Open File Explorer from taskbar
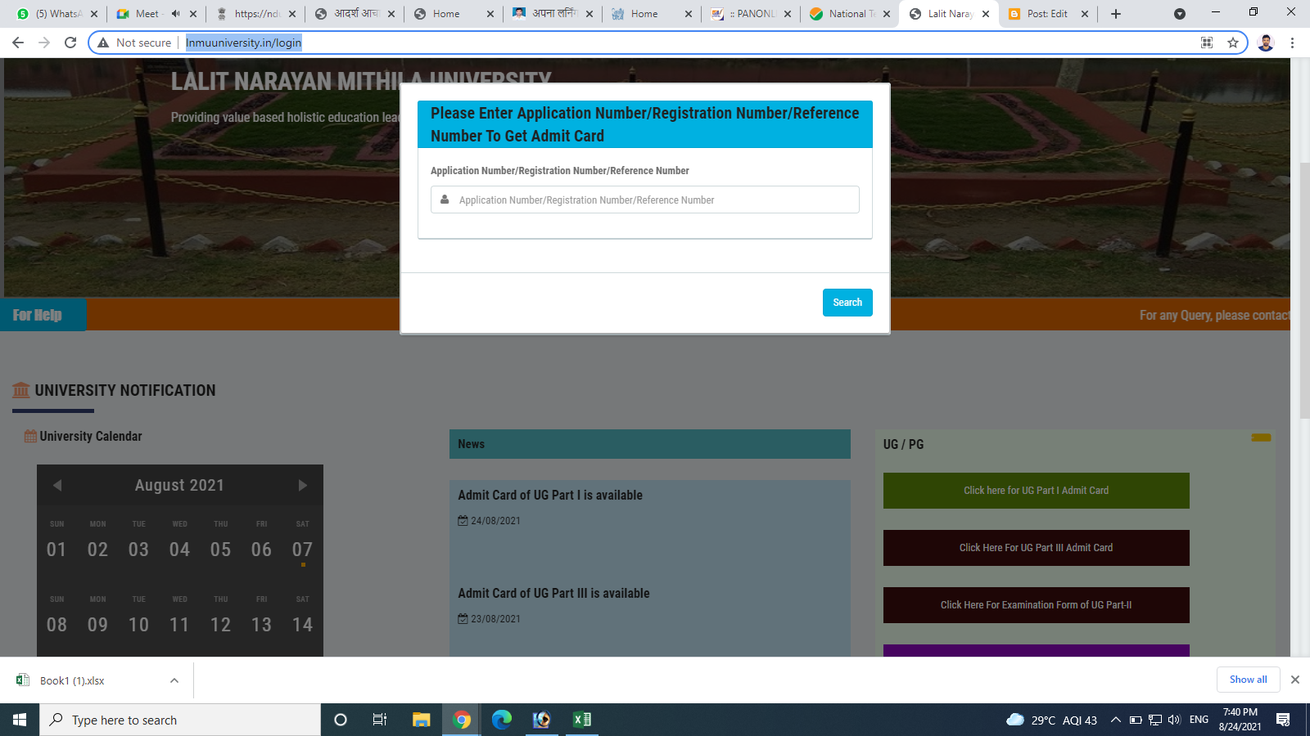Image resolution: width=1310 pixels, height=736 pixels. pyautogui.click(x=421, y=720)
